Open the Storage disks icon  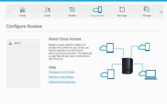pyautogui.click(x=147, y=9)
